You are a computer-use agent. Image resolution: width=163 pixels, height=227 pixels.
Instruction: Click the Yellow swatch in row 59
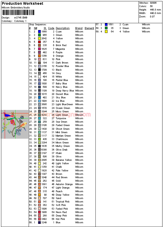point(106,32)
